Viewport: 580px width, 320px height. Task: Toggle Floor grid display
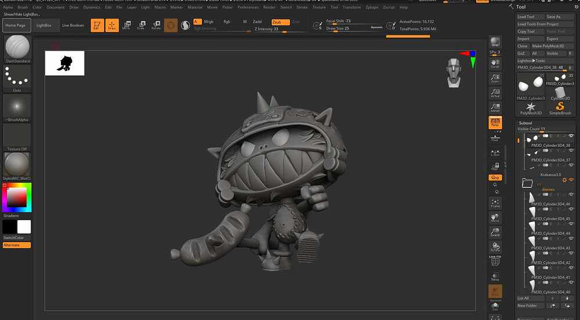(495, 137)
